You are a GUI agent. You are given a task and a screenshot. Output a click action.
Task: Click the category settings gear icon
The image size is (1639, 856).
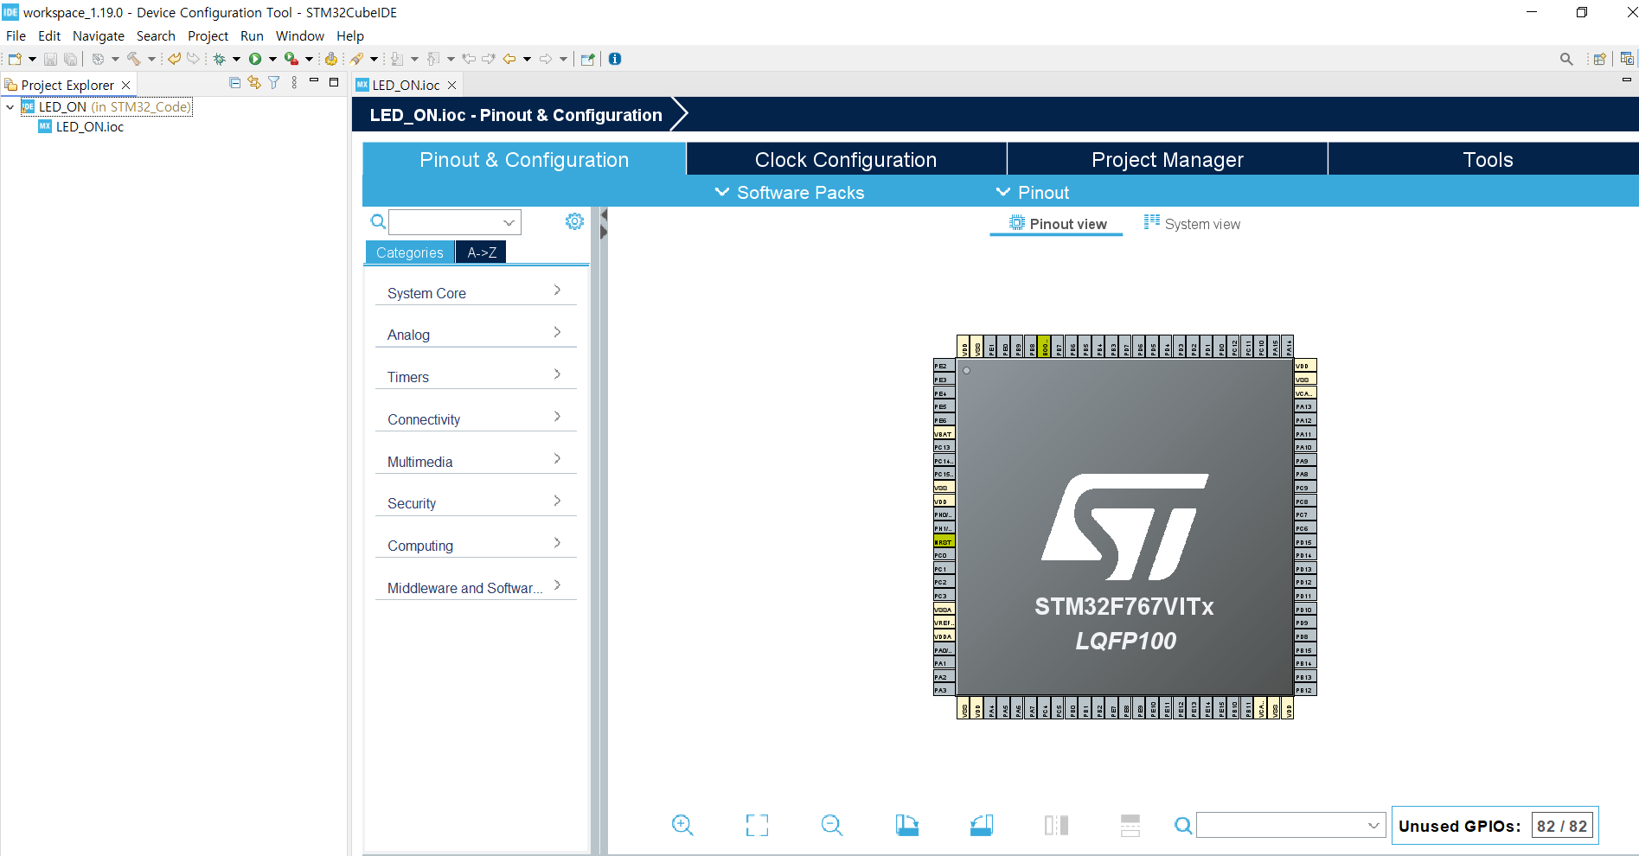574,221
